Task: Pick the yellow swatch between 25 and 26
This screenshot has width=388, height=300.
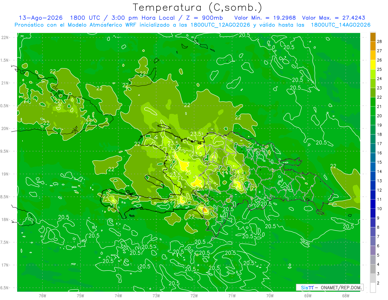Action: click(373, 65)
